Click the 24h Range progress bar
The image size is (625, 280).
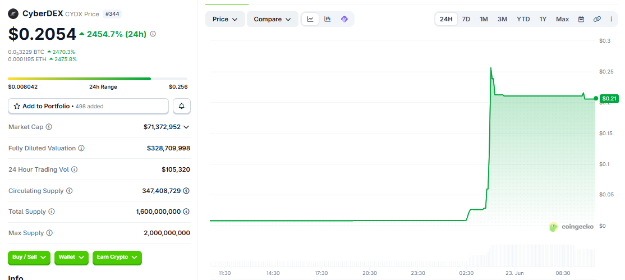pos(98,79)
